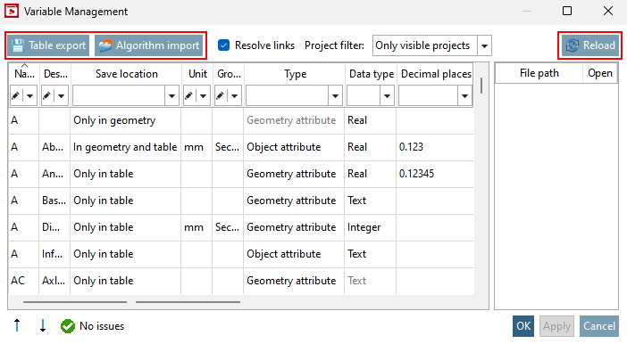Click the Name column pencil filter icon
The width and height of the screenshot is (627, 344).
[15, 95]
